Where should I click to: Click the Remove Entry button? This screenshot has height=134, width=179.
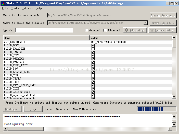tap(162, 30)
